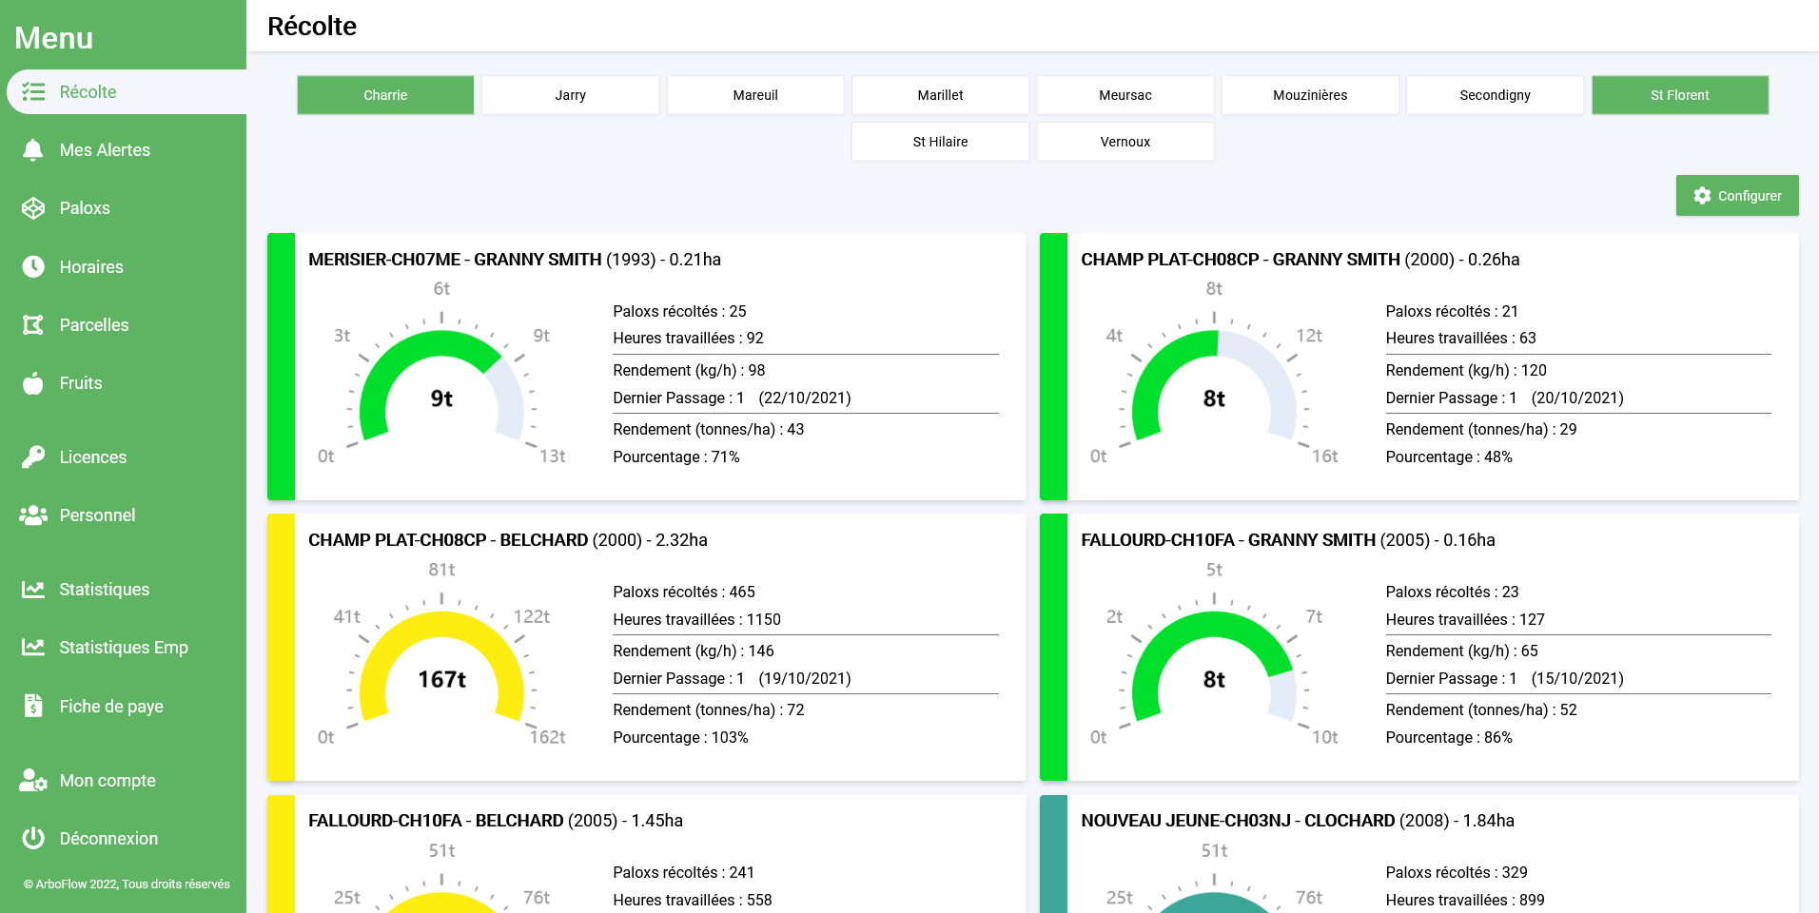Click the Horaires clock icon
Viewport: 1819px width, 913px height.
click(x=33, y=267)
